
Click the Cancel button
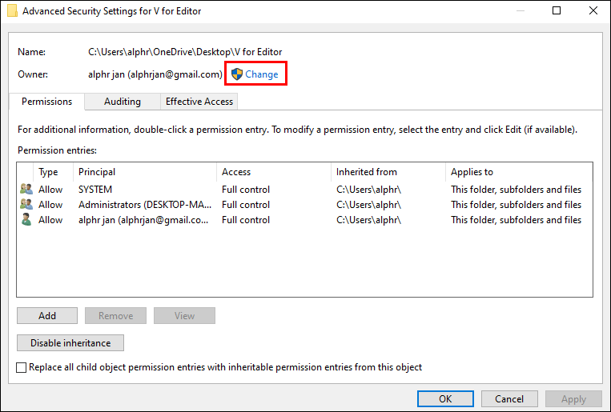coord(509,398)
